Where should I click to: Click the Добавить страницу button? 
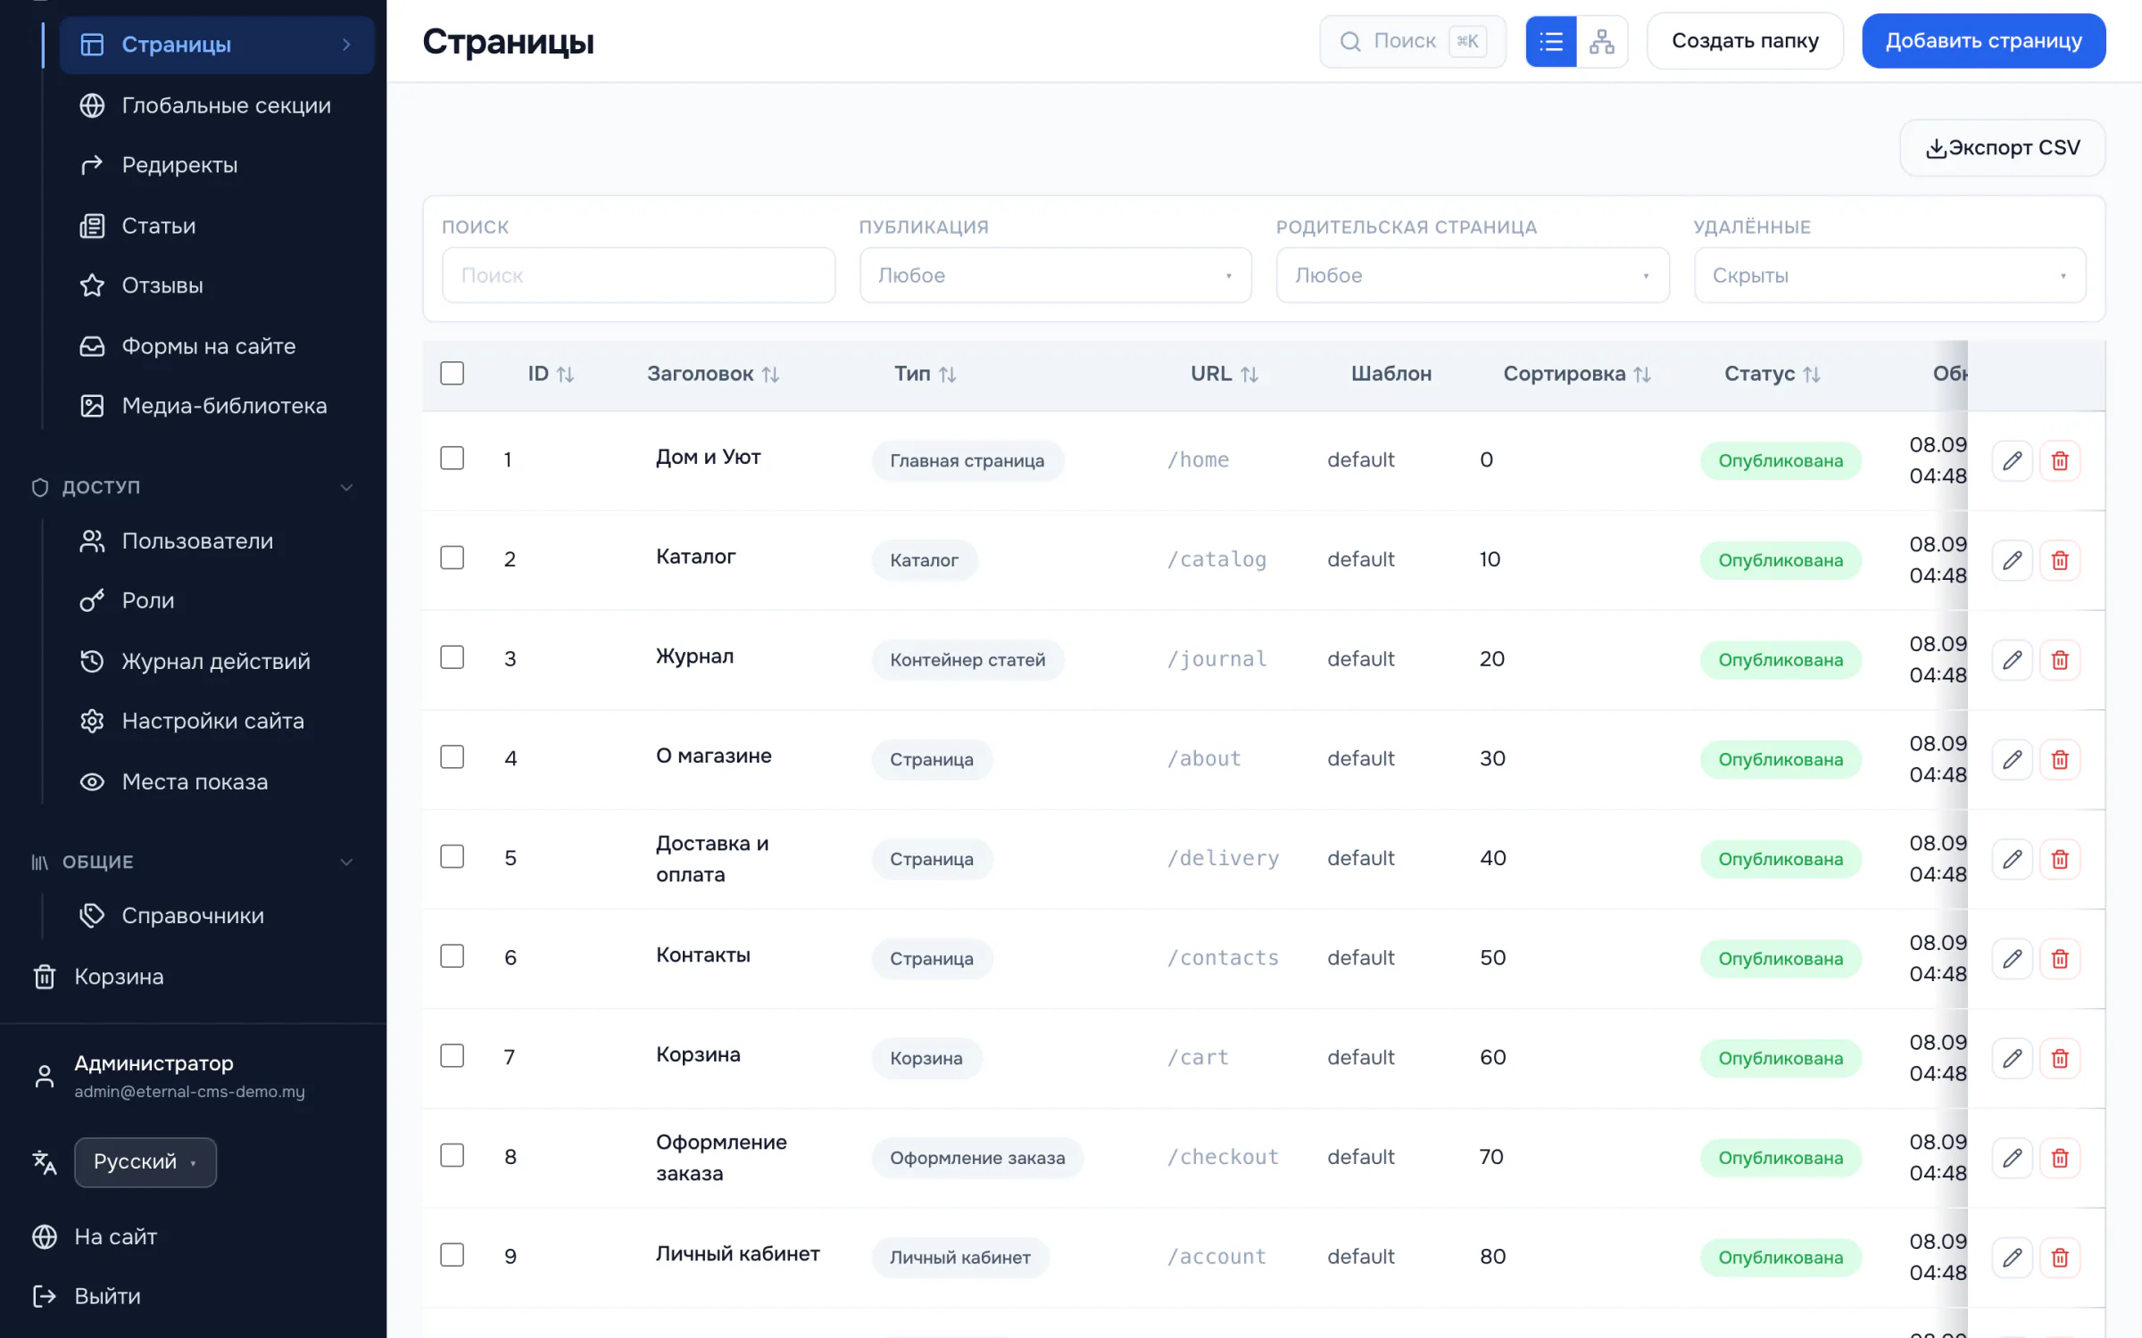pyautogui.click(x=1983, y=41)
